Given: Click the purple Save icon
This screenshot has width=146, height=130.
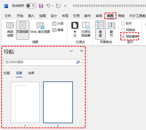Looking at the screenshot, I should (41, 6).
